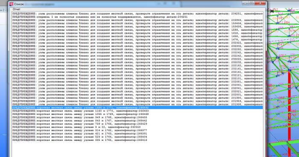Select the warning for nodes 635 and 1765
Image resolution: width=299 pixels, height=157 pixels.
click(x=137, y=140)
